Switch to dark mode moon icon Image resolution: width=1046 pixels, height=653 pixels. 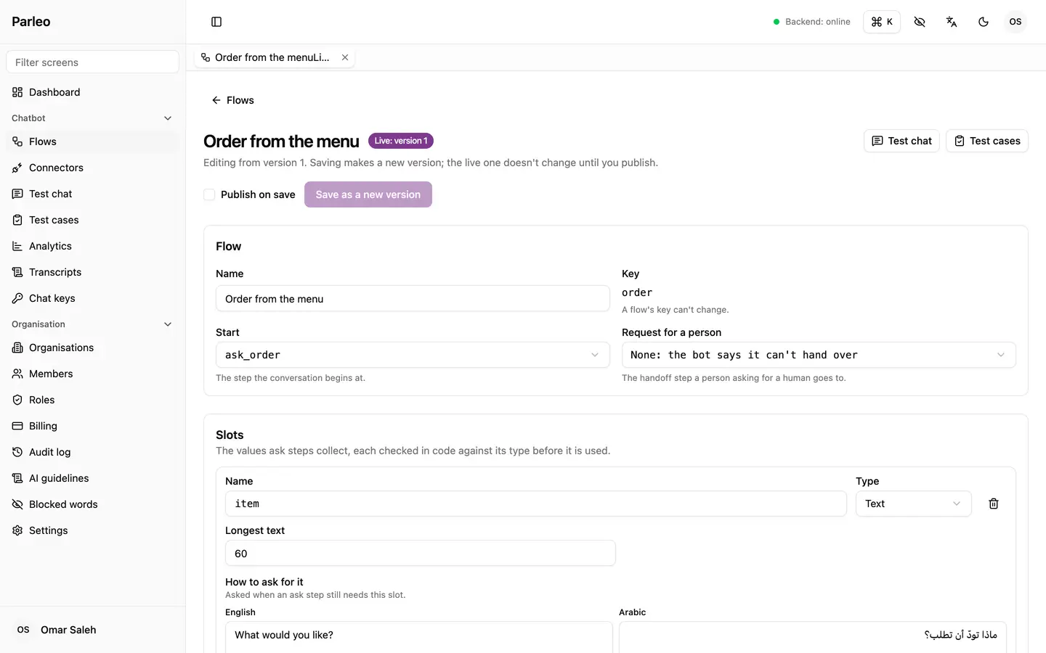tap(984, 22)
